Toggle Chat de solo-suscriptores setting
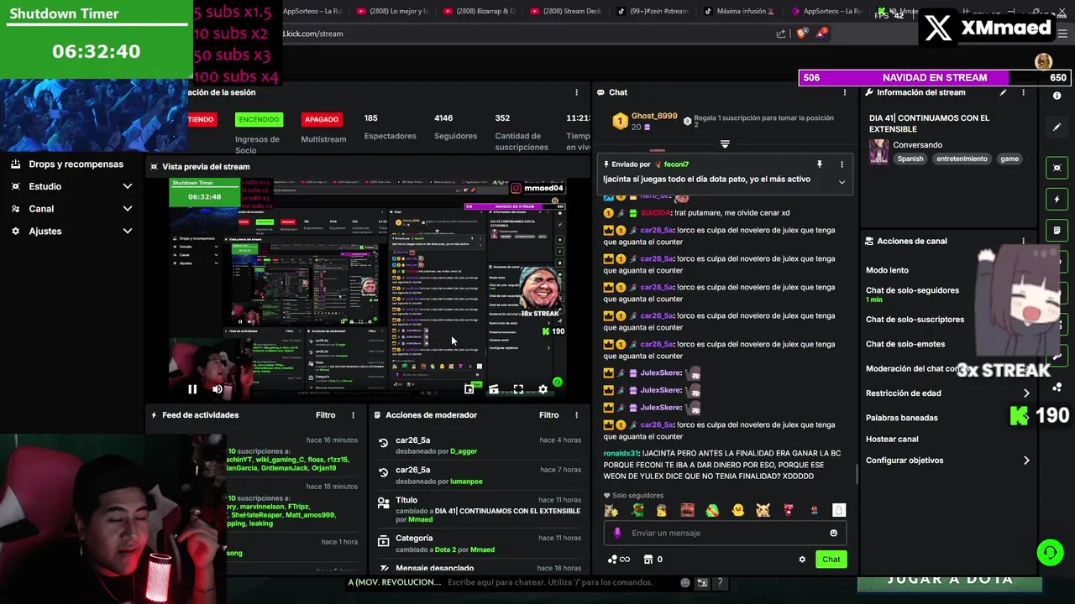 [915, 320]
